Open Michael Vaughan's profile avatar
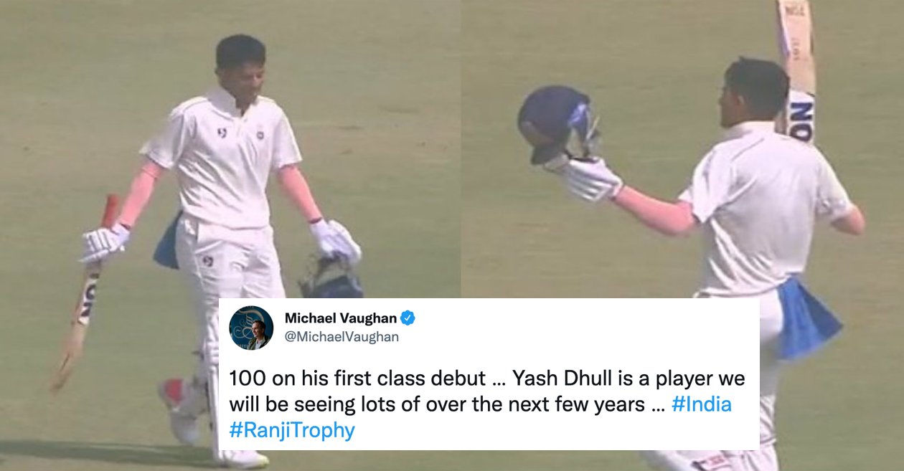The width and height of the screenshot is (904, 471). (x=251, y=328)
